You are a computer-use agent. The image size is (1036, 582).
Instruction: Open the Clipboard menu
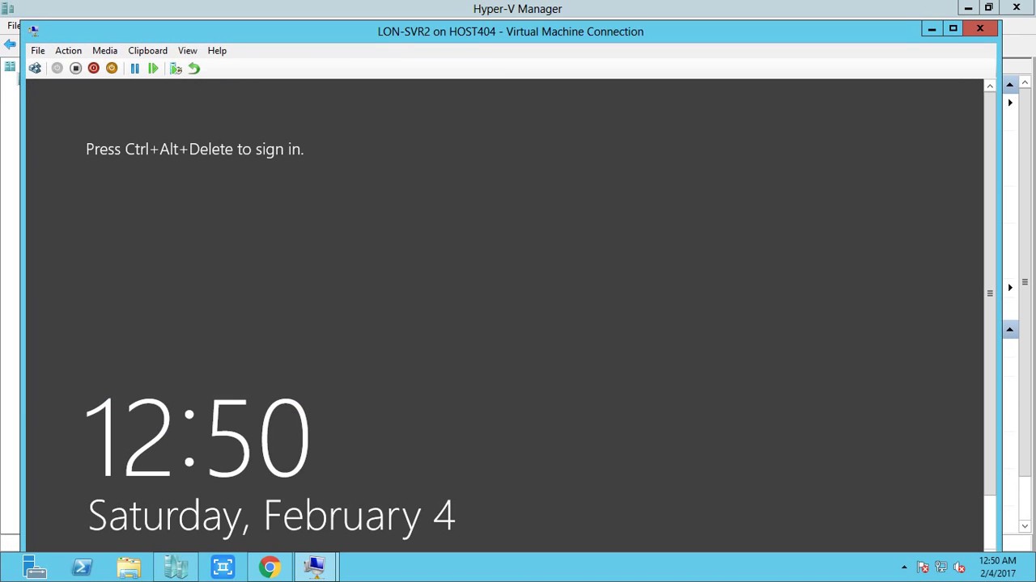coord(147,50)
